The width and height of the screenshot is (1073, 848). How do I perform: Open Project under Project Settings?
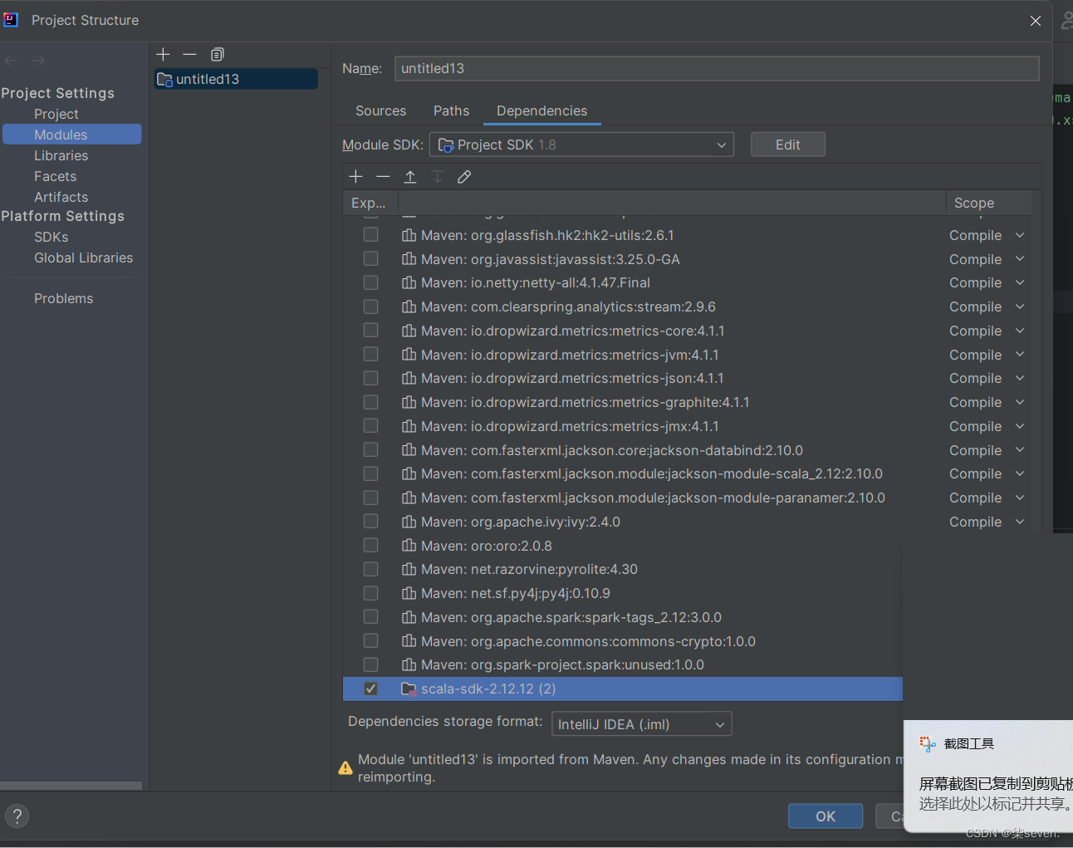[56, 114]
